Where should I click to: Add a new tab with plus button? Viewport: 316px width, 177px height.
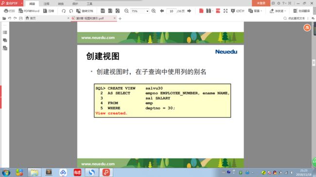(x=120, y=18)
